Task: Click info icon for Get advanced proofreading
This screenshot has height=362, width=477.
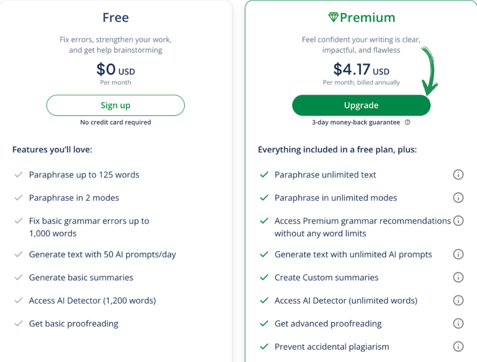Action: pos(458,323)
